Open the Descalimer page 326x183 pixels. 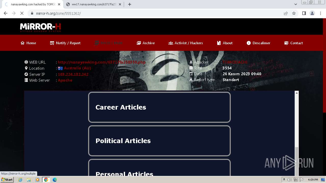tap(259, 43)
